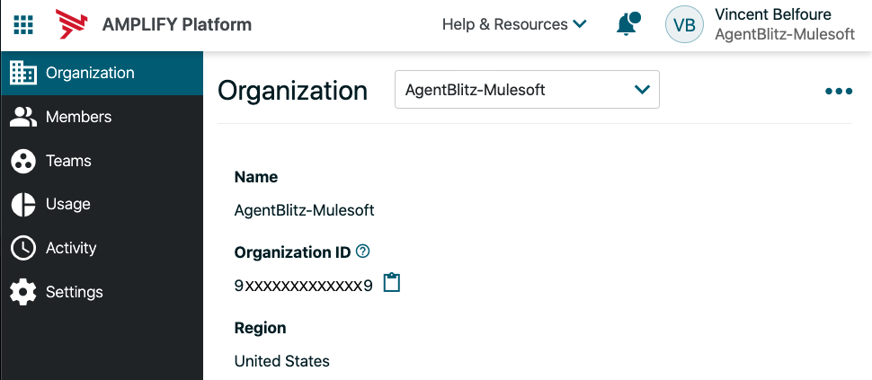Open the AgentBlitz-Mulesoft organization selector
Viewport: 872px width, 380px height.
(x=527, y=90)
